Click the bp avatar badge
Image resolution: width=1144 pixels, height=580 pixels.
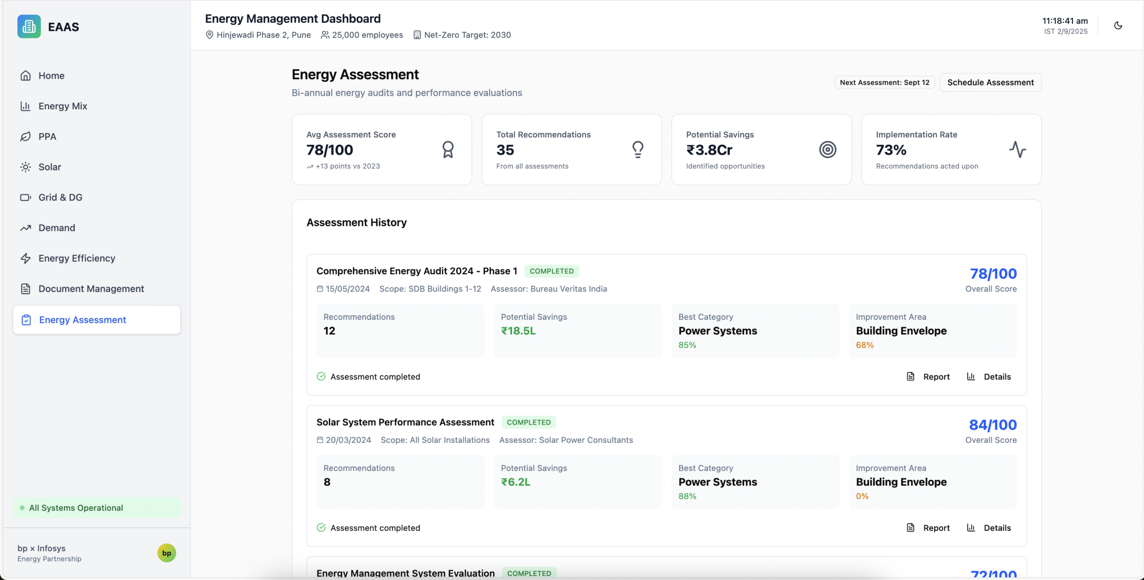pyautogui.click(x=167, y=553)
